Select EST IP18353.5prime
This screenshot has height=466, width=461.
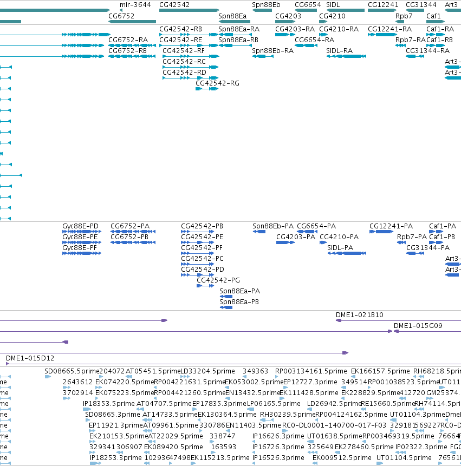(x=109, y=404)
